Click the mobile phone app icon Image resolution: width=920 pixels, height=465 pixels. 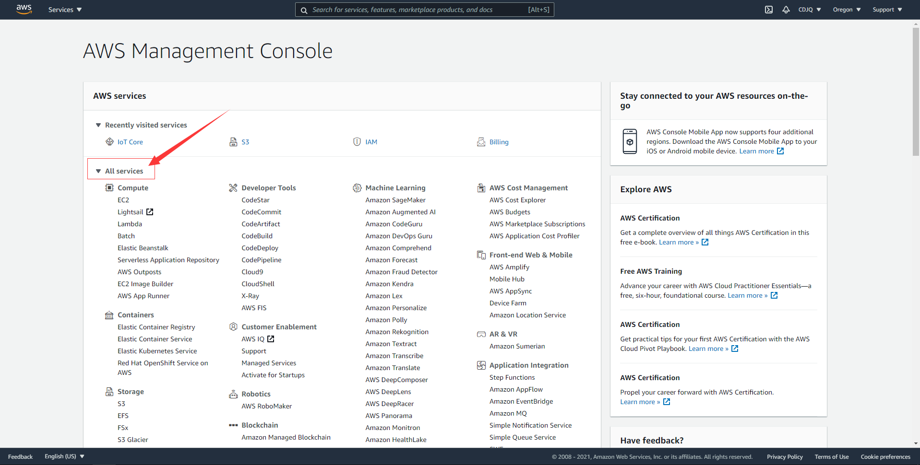[x=630, y=141]
